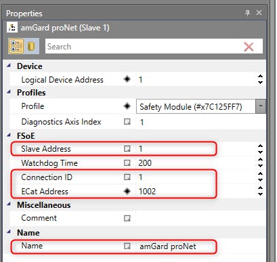
Task: Collapse the FSoE section
Action: (9, 135)
